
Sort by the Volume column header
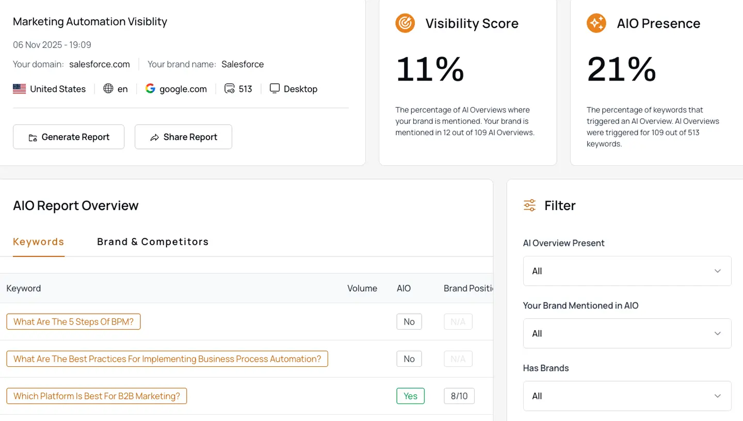coord(362,288)
